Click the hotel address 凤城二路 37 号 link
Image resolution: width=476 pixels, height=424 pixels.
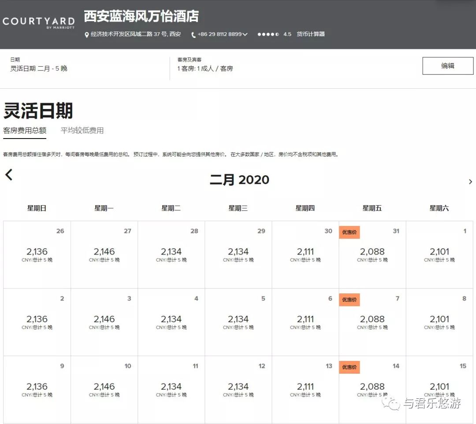pyautogui.click(x=136, y=34)
